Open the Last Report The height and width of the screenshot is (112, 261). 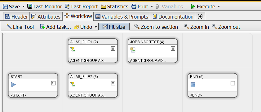click(82, 6)
